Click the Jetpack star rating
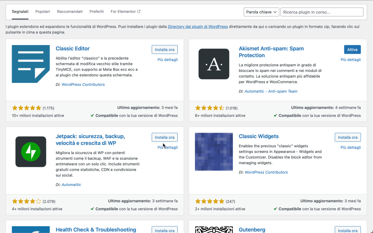The height and width of the screenshot is (233, 373). point(27,201)
